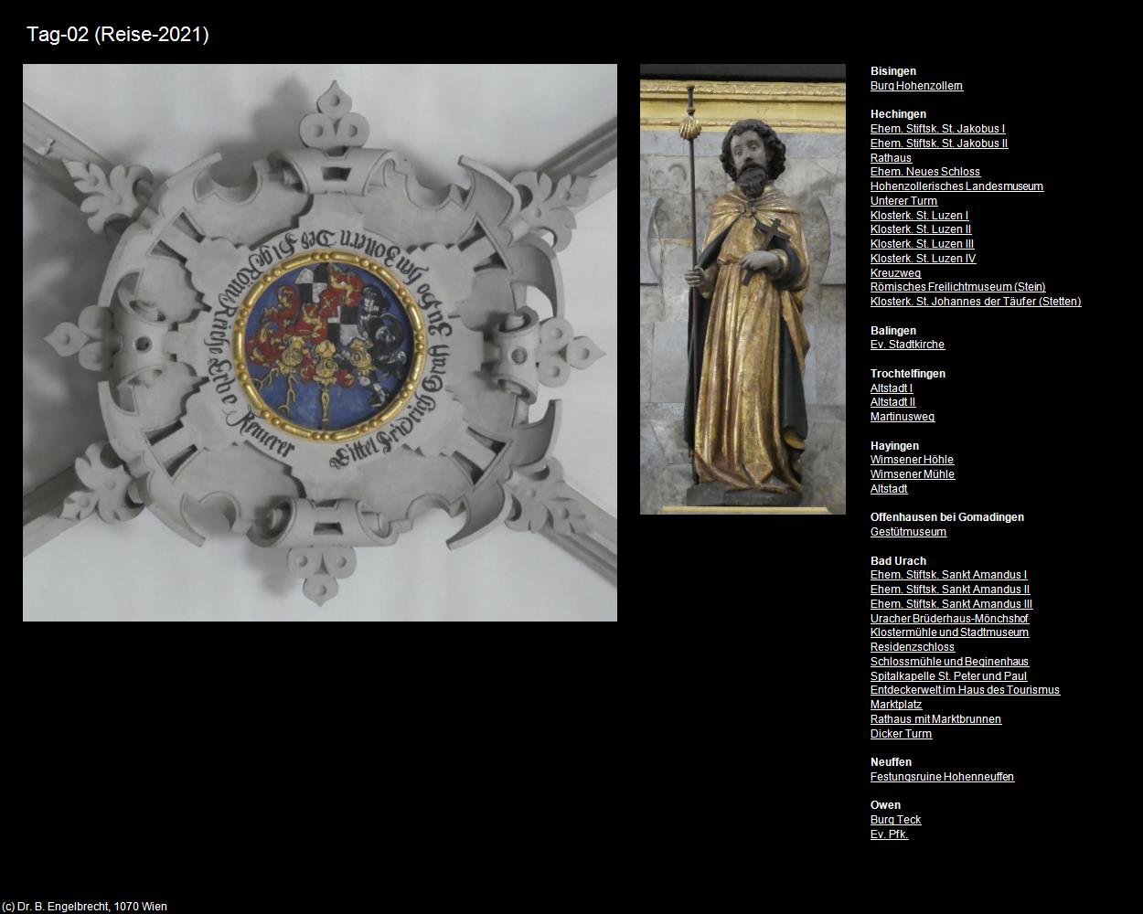1143x914 pixels.
Task: Open Altstadt II under Trochtelfingen
Action: point(892,402)
